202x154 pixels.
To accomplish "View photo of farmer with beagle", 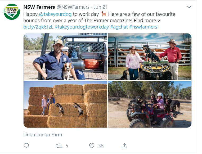I will click(65, 57).
